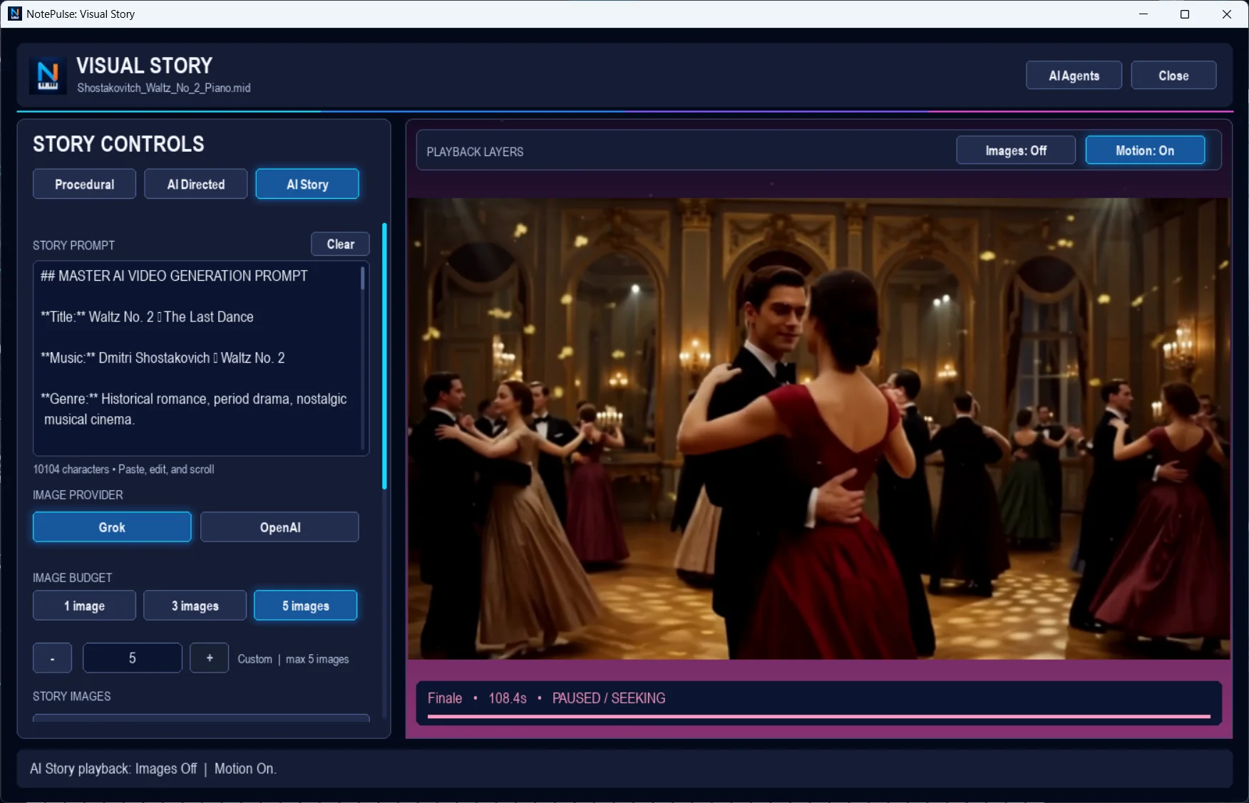Viewport: 1249px width, 803px height.
Task: Select the Procedural story mode
Action: click(x=84, y=184)
